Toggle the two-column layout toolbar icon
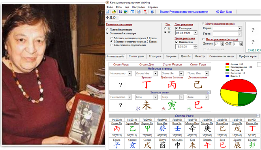 click(132, 12)
